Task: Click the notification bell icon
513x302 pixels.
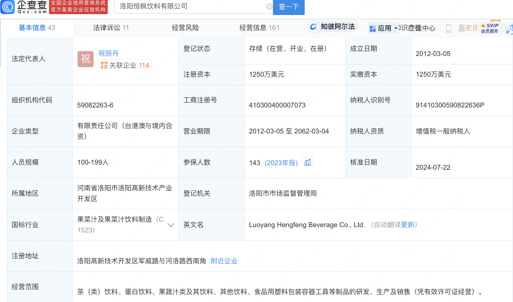Action: 462,28
